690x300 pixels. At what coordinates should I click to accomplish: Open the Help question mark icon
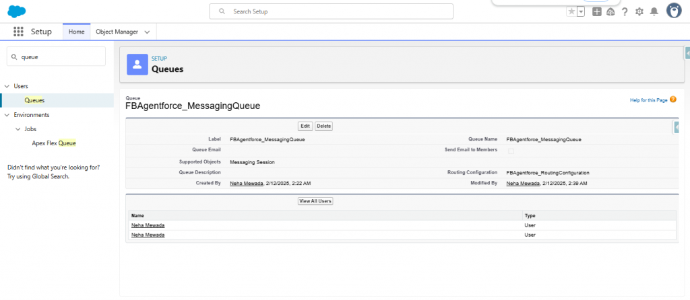point(625,12)
